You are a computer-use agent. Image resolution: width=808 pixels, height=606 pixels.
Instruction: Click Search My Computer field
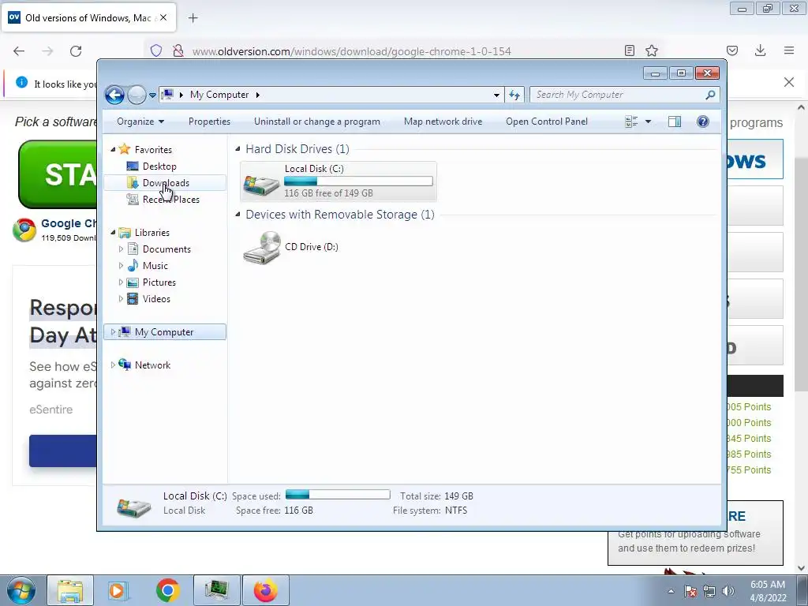coord(619,95)
